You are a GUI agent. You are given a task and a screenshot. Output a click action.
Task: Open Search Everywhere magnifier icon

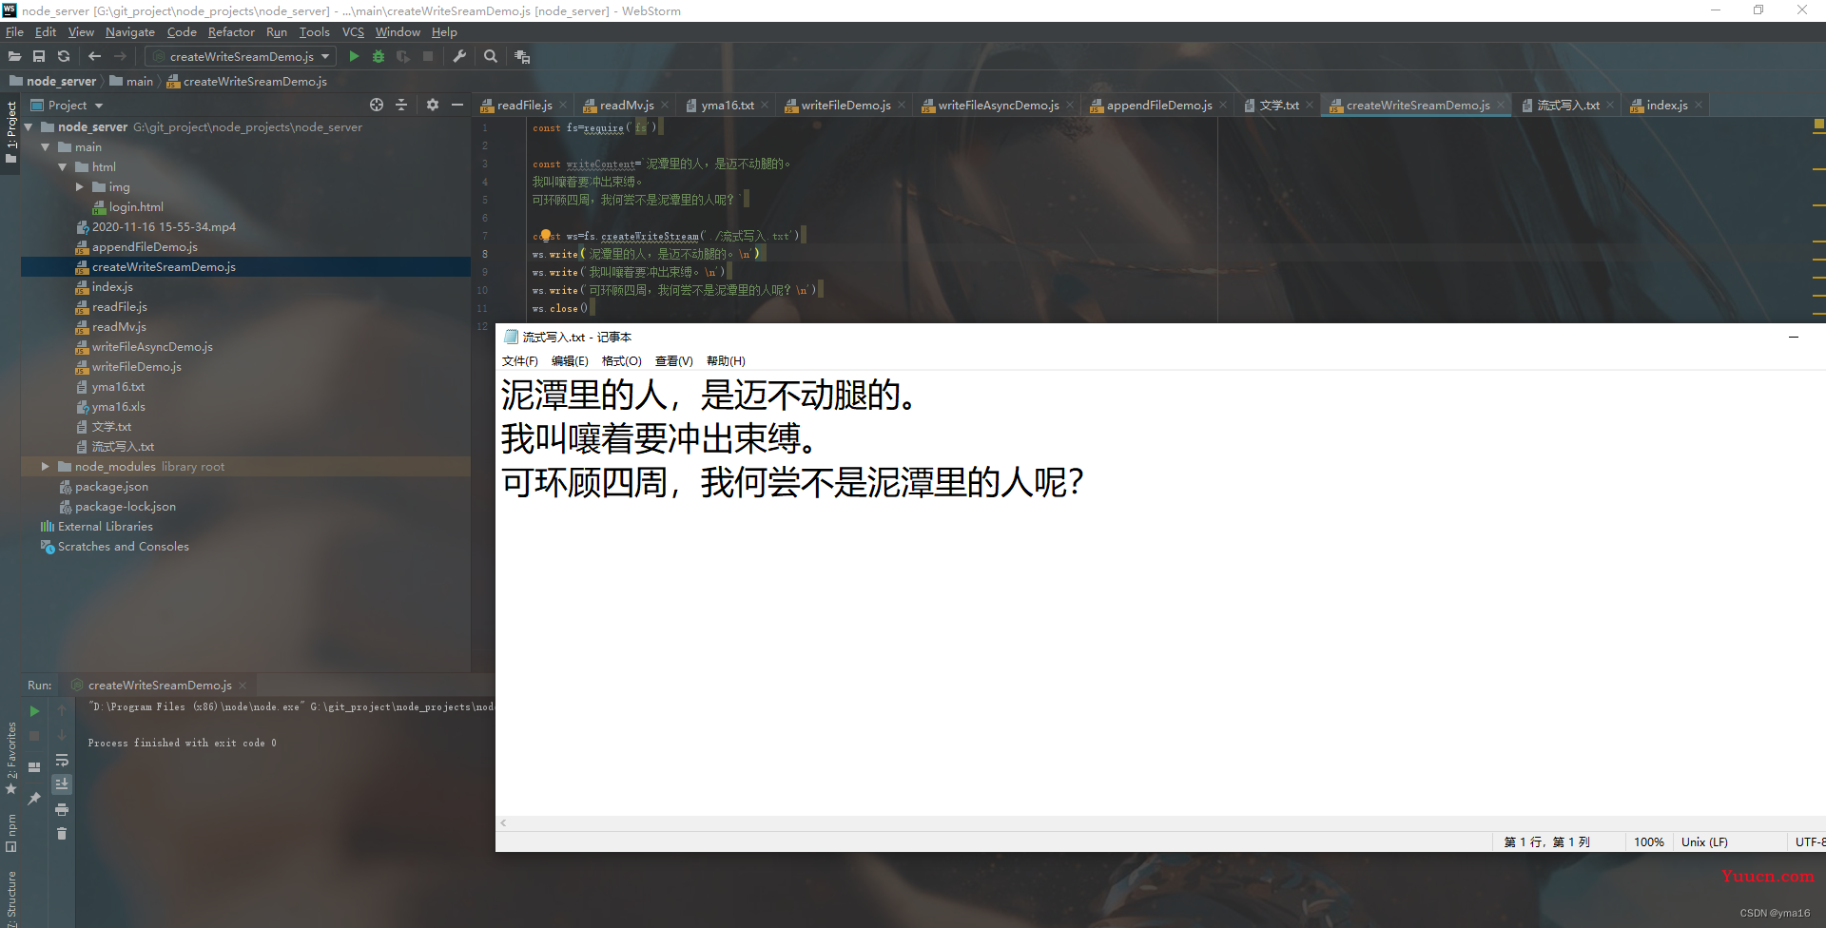point(491,56)
